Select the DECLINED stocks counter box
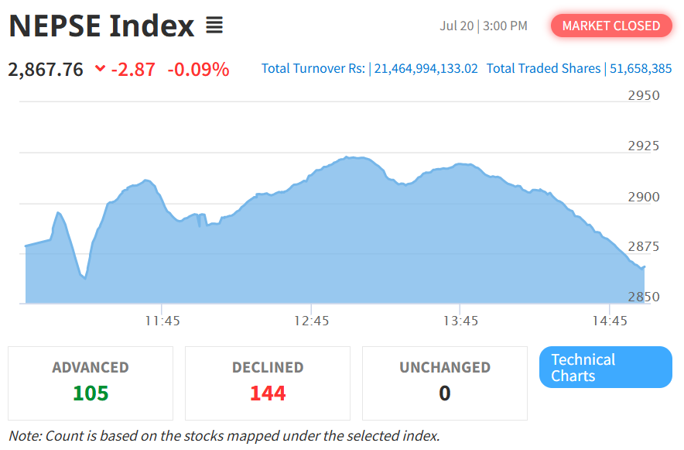The height and width of the screenshot is (450, 684). coord(267,383)
